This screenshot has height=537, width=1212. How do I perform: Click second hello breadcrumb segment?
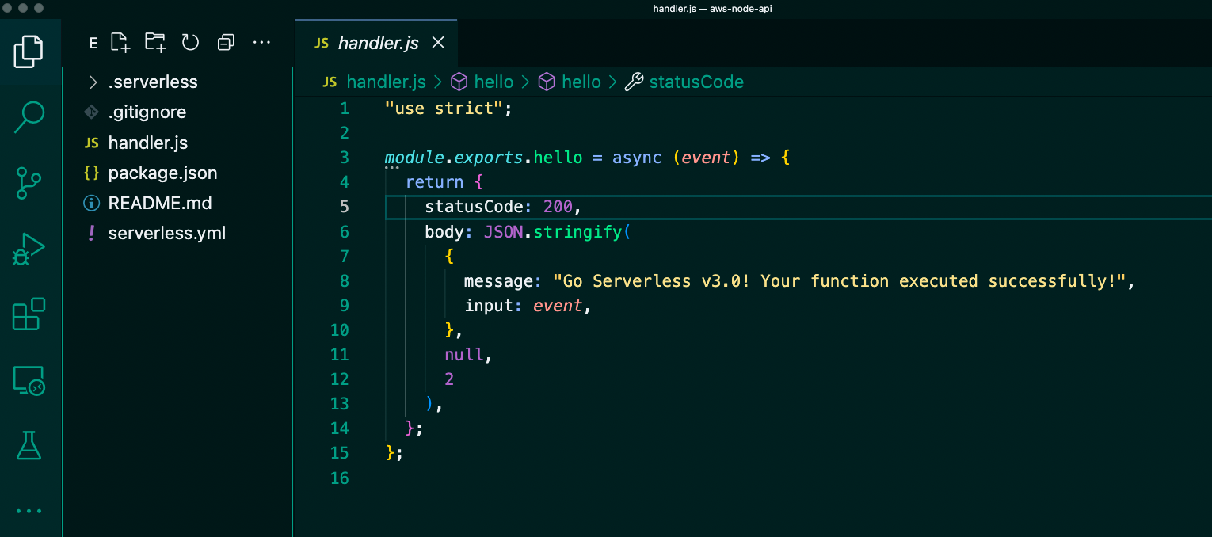coord(581,82)
